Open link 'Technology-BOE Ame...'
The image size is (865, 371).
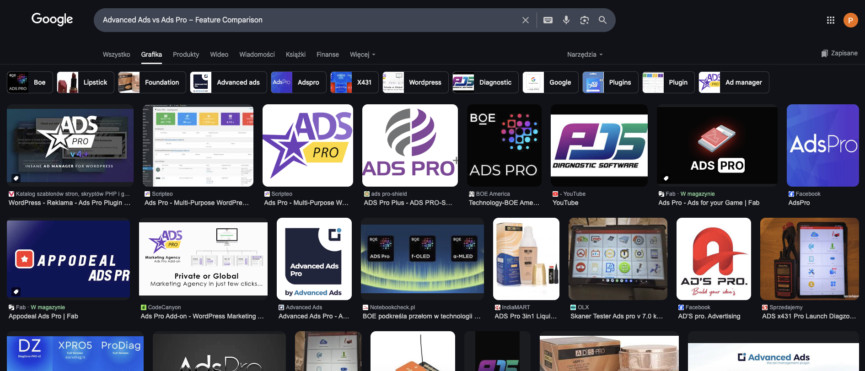coord(504,203)
